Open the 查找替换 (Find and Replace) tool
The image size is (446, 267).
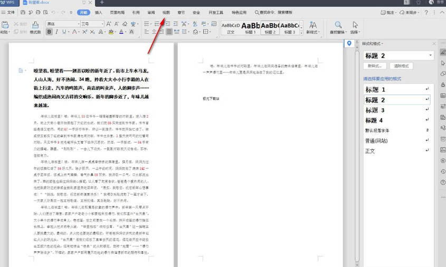[x=338, y=28]
